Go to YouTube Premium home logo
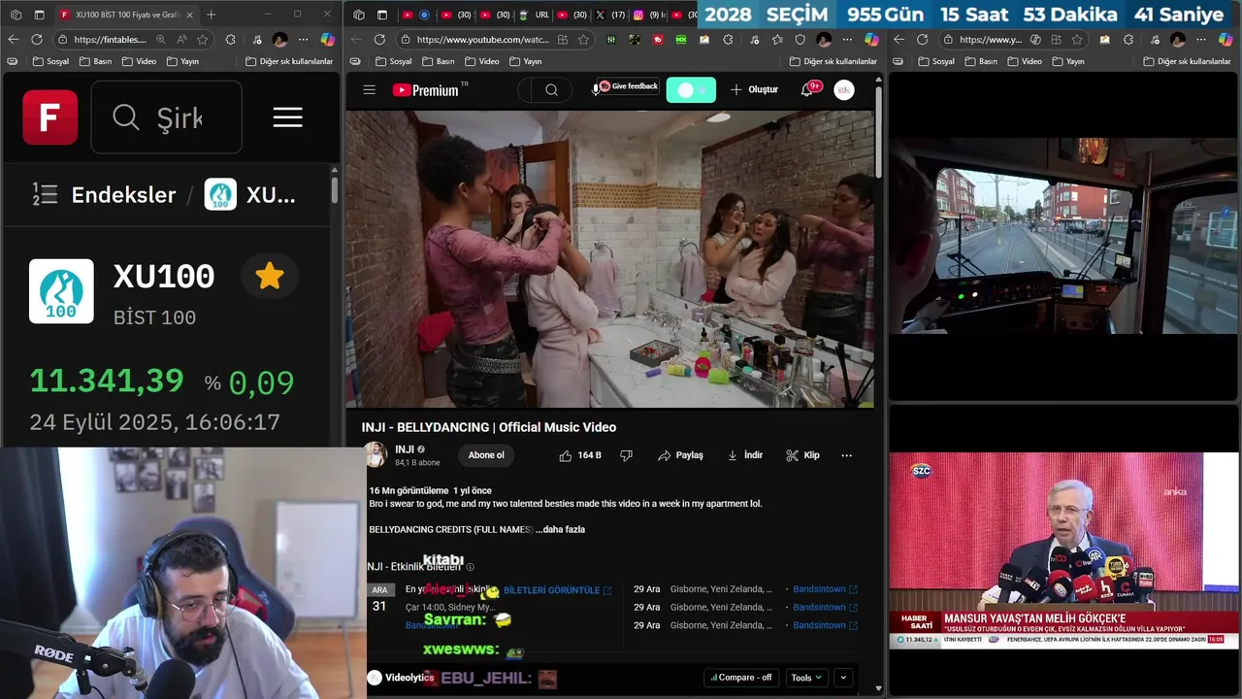The height and width of the screenshot is (699, 1242). tap(425, 90)
